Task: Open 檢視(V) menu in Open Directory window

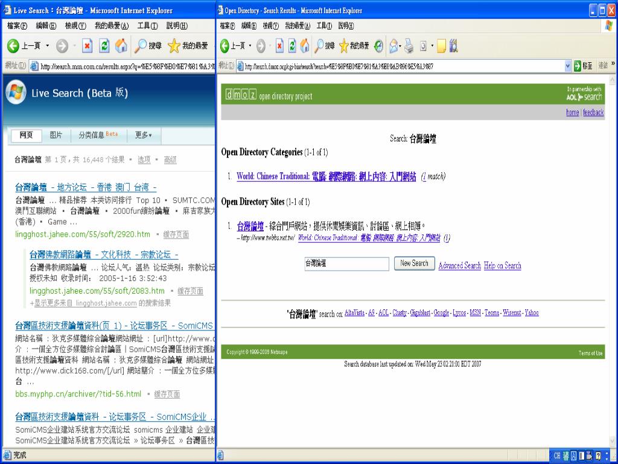Action: coord(271,26)
